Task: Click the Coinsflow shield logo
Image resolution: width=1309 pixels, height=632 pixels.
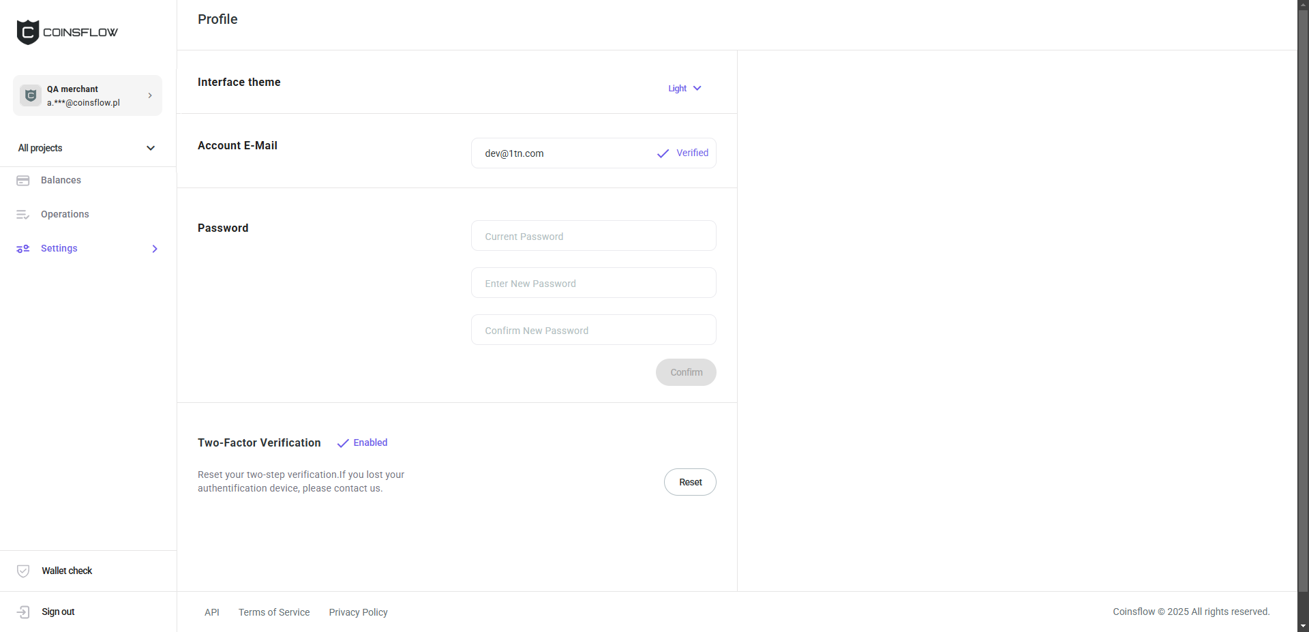Action: (28, 32)
